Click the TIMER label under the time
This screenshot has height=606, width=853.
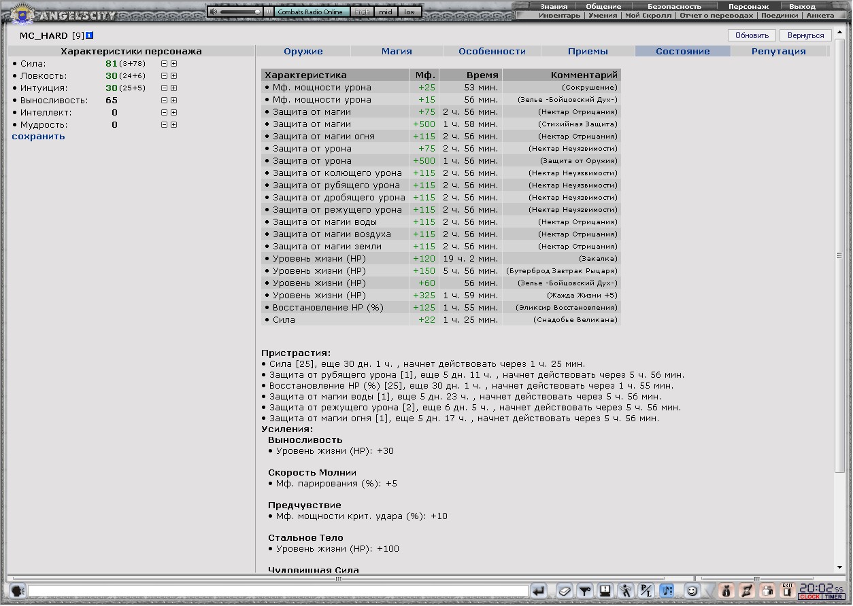point(834,596)
